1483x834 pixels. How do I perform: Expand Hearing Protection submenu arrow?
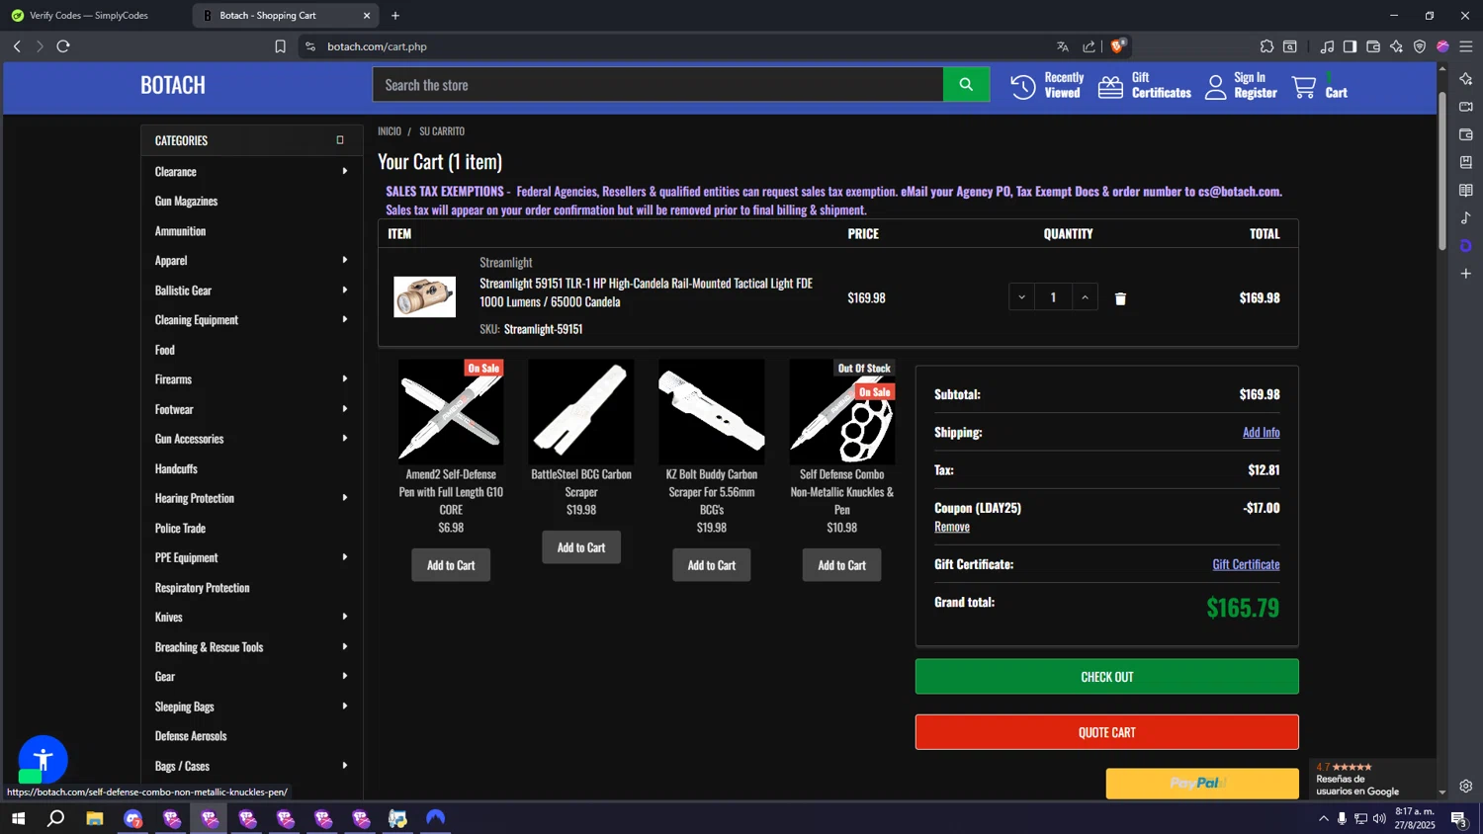[x=345, y=497]
